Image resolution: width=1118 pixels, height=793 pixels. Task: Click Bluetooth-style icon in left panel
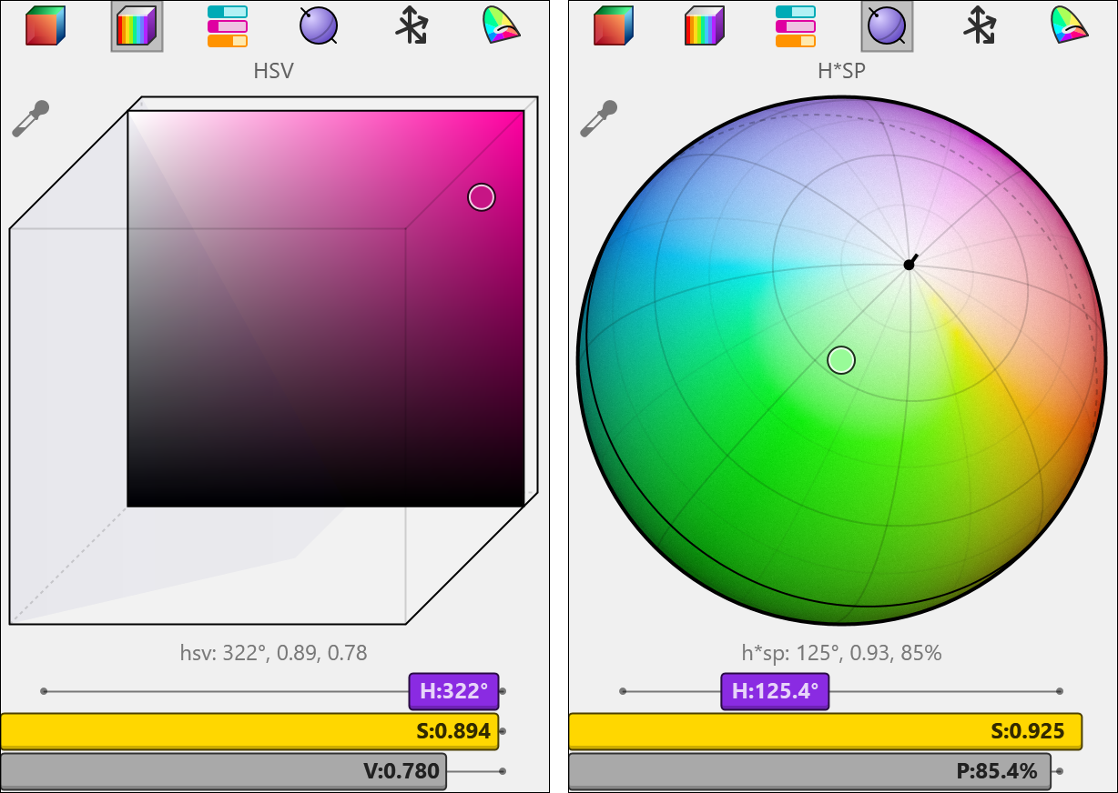coord(411,26)
